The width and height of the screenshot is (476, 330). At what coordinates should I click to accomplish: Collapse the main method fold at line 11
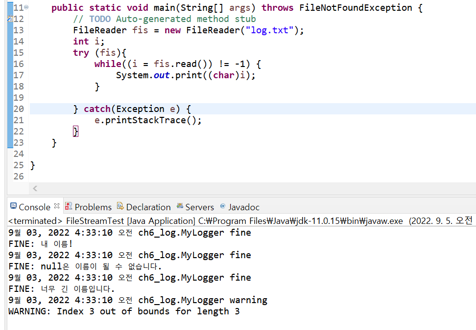coord(26,7)
